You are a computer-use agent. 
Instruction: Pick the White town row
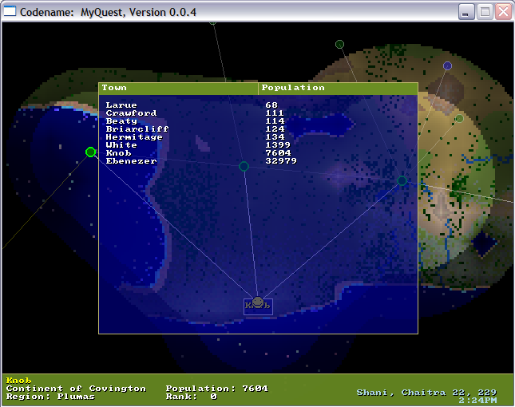[121, 145]
